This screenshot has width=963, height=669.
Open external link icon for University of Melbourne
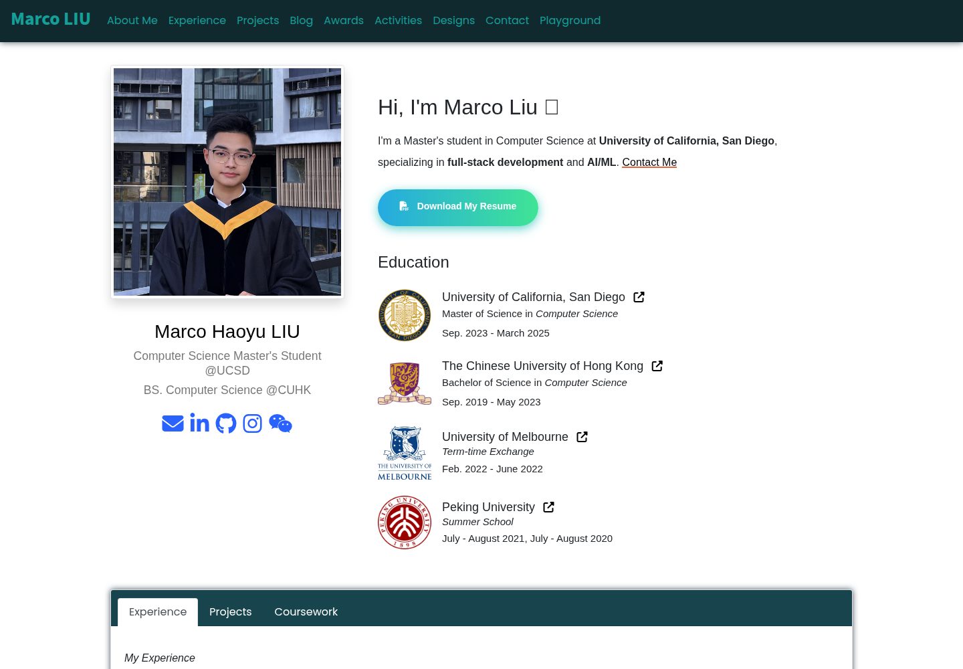pyautogui.click(x=582, y=437)
